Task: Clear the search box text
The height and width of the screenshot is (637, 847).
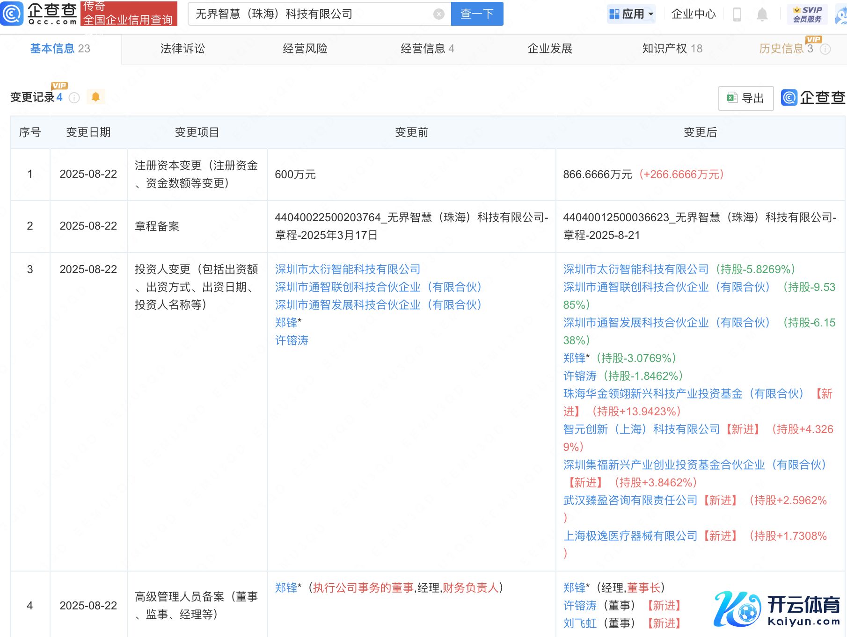Action: 438,14
